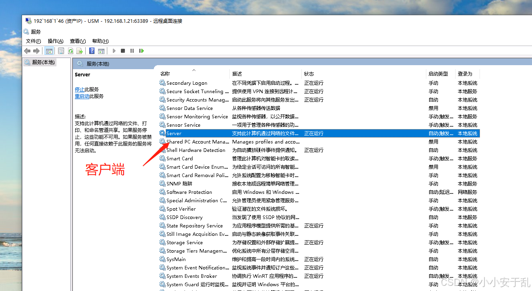The height and width of the screenshot is (291, 532).
Task: Click 禁用 startup type of Sensor Data Service
Action: 433,108
